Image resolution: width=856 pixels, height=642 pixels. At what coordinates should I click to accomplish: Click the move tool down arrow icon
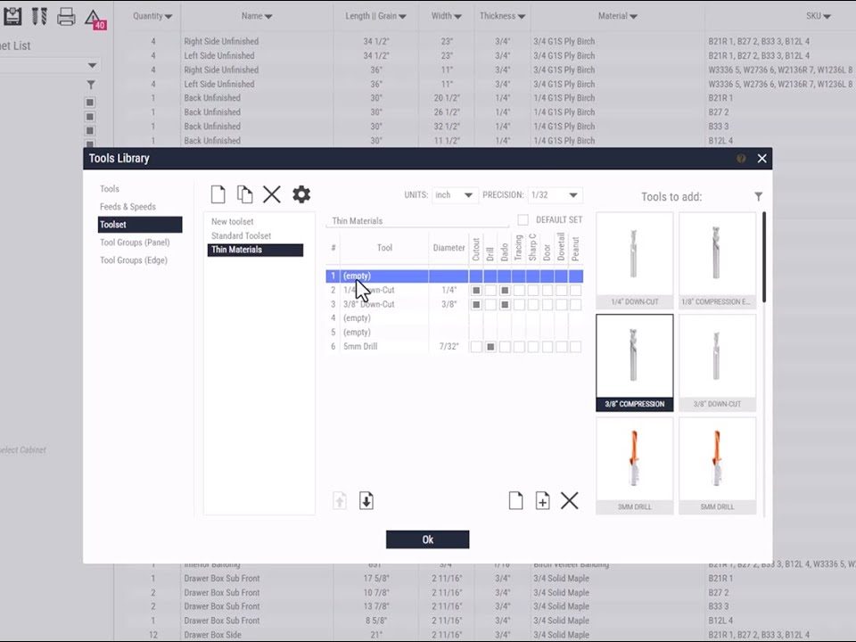point(366,501)
